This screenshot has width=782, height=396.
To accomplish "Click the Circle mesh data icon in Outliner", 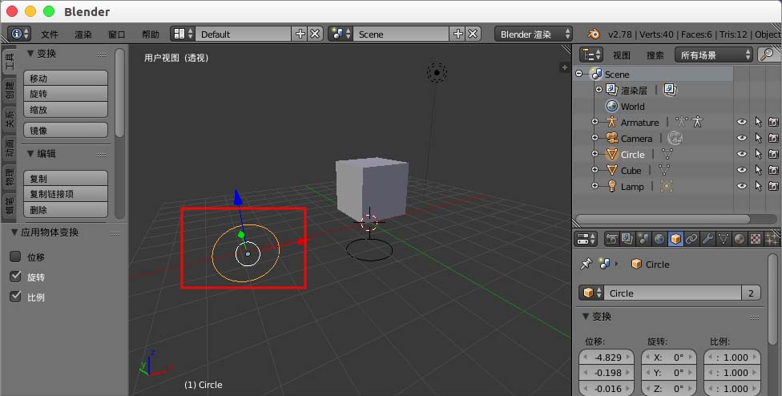I will point(667,155).
